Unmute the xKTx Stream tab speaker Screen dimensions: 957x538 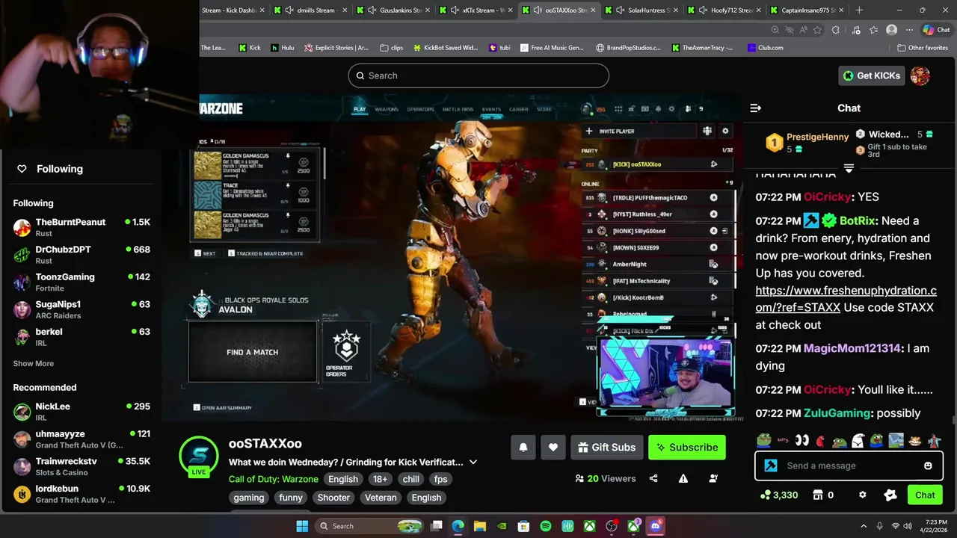tap(455, 10)
